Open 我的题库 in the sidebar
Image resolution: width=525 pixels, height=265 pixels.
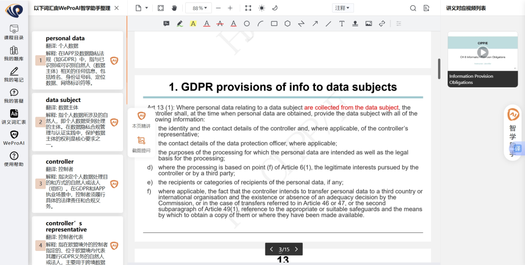(x=14, y=53)
